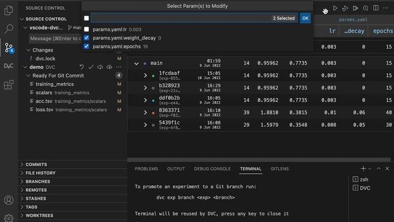Open Extensions view
The height and width of the screenshot is (222, 394).
9,85
